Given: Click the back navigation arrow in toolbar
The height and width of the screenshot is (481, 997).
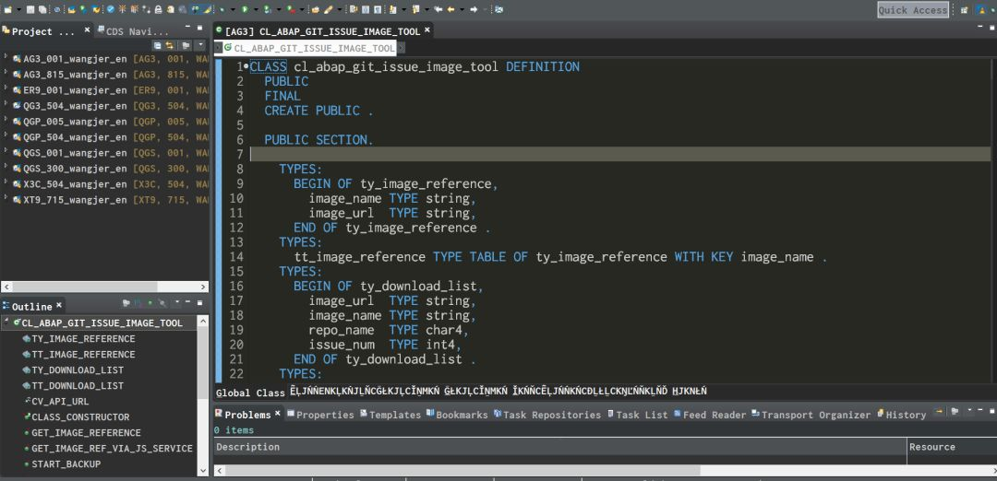Looking at the screenshot, I should pos(451,9).
